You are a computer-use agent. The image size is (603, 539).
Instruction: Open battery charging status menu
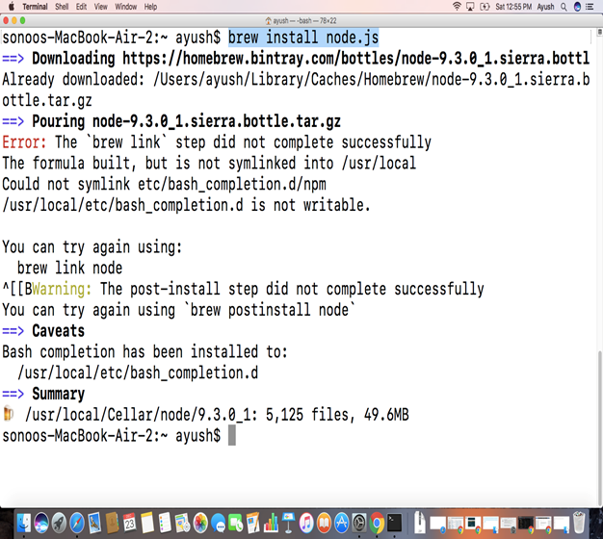(x=485, y=7)
